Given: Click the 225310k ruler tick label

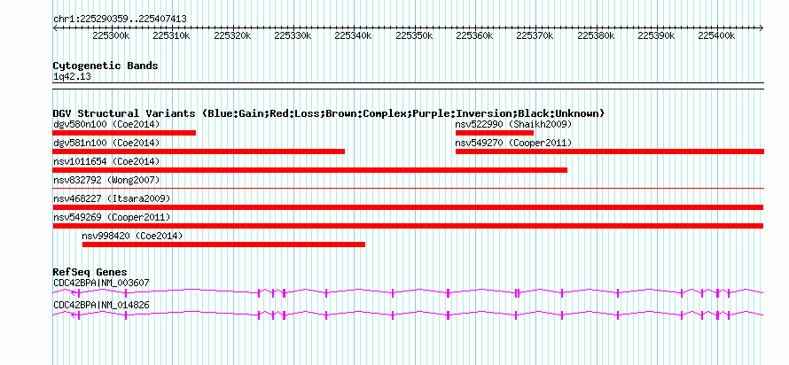Looking at the screenshot, I should [x=172, y=35].
